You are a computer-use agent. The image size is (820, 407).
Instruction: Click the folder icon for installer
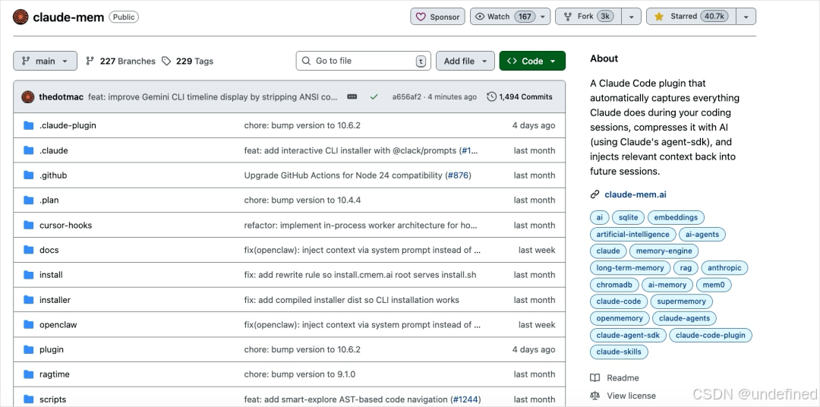[x=29, y=300]
